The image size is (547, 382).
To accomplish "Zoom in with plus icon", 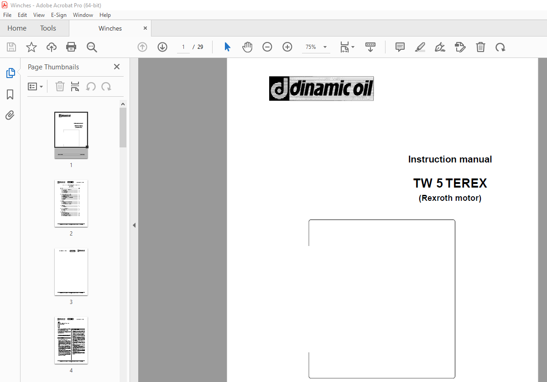I will [287, 47].
